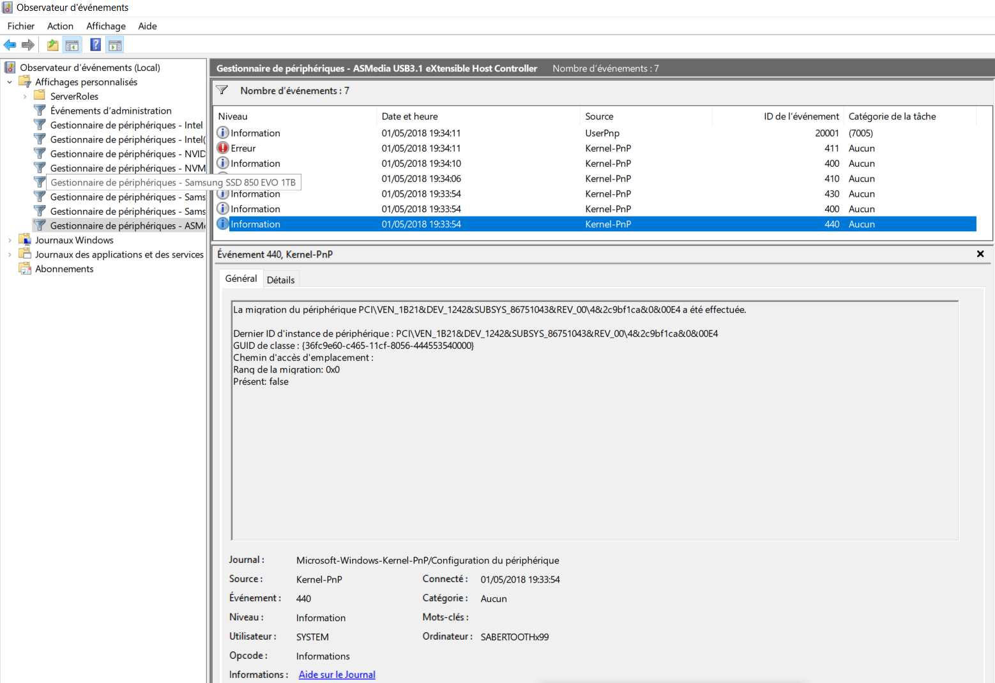Screen dimensions: 995x683
Task: Sort by ID de l'événement column header
Action: click(778, 116)
